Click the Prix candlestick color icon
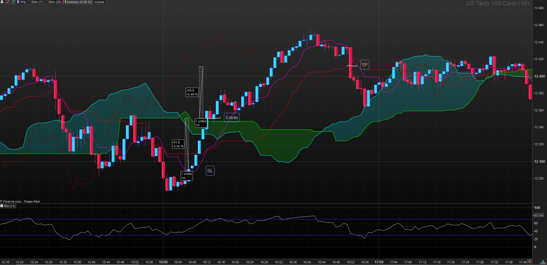Image resolution: width=547 pixels, height=265 pixels. point(19,2)
